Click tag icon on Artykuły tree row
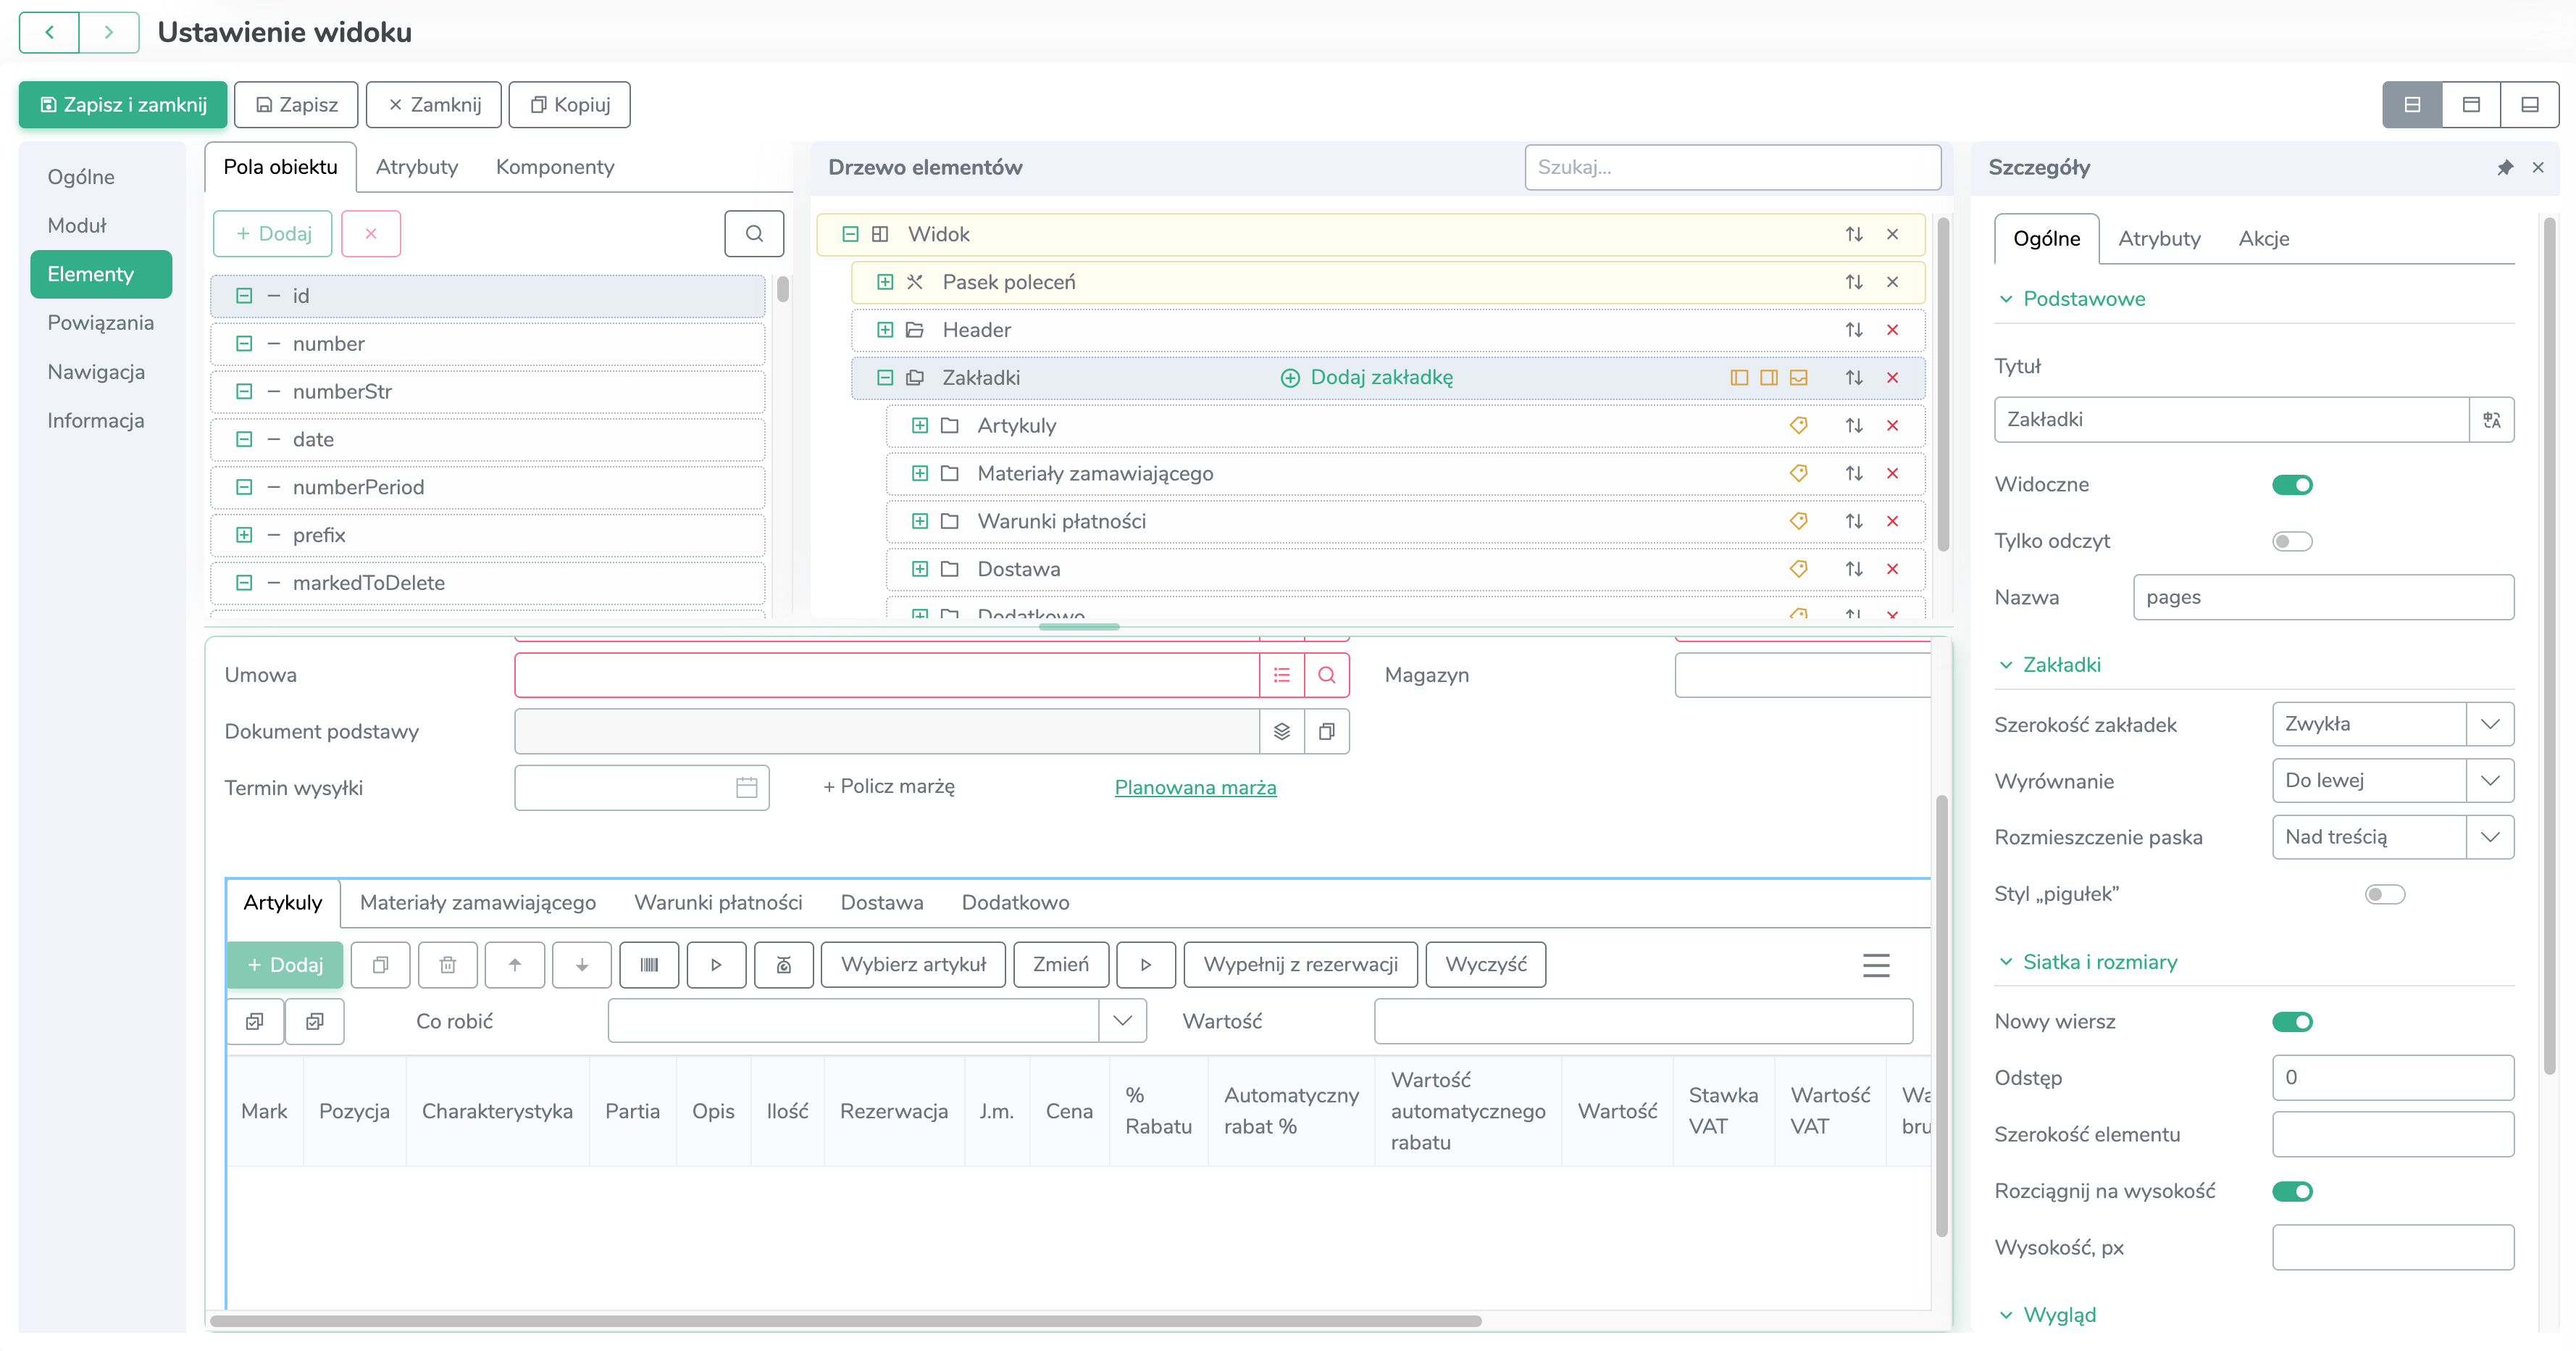The height and width of the screenshot is (1351, 2576). (1798, 425)
